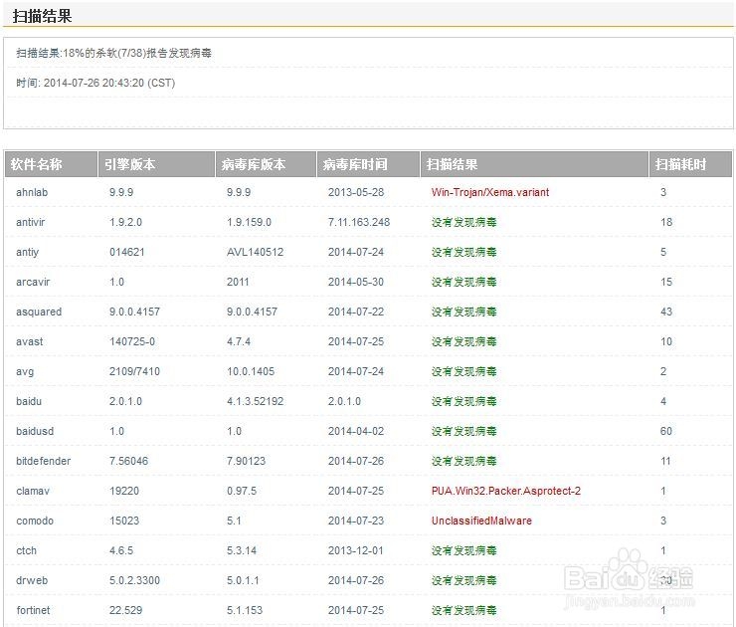Image resolution: width=736 pixels, height=627 pixels.
Task: Click ctch date 2013-12-01
Action: tap(356, 550)
